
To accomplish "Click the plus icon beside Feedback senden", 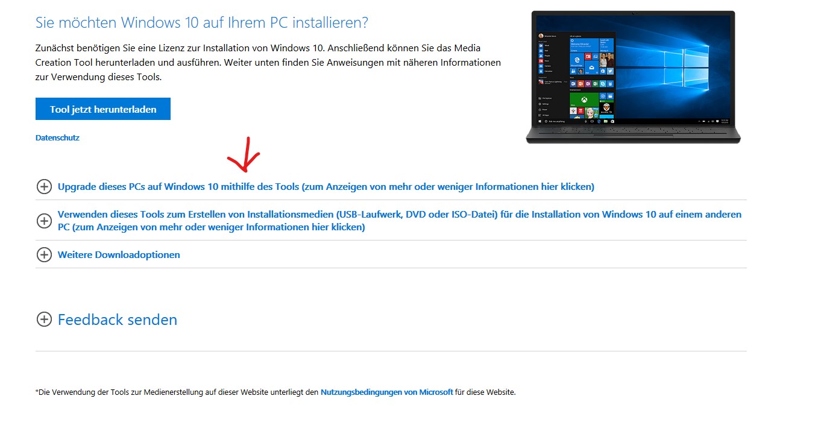I will point(44,319).
